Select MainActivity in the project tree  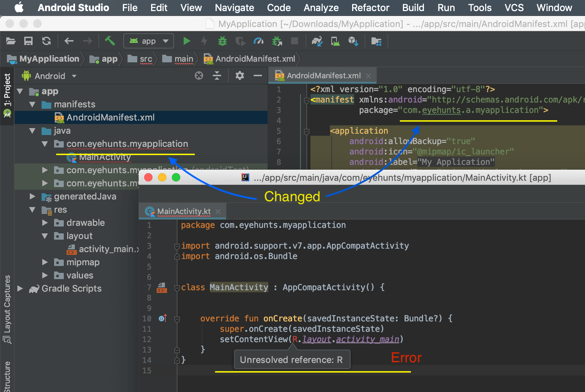104,158
